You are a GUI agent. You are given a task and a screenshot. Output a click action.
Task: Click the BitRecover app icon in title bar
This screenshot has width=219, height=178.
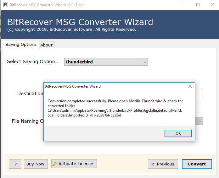tap(6, 5)
